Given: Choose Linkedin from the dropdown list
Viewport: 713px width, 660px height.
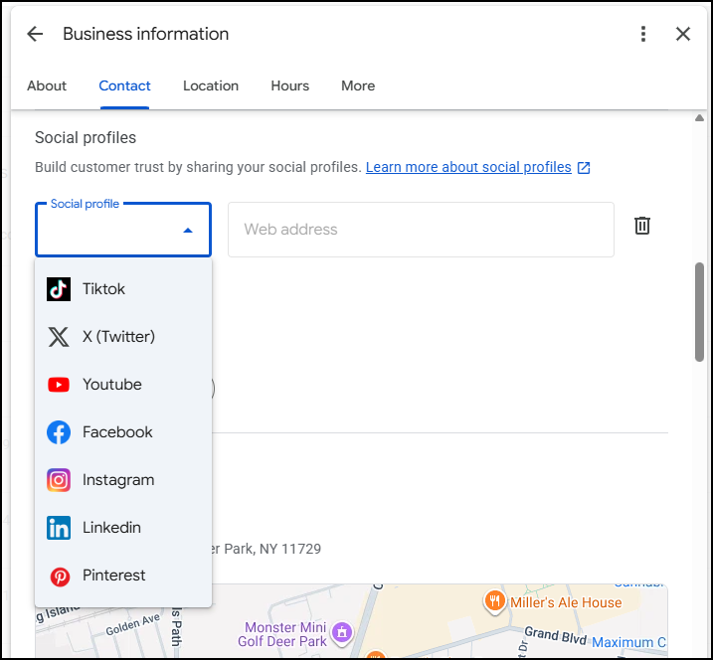Looking at the screenshot, I should (123, 528).
